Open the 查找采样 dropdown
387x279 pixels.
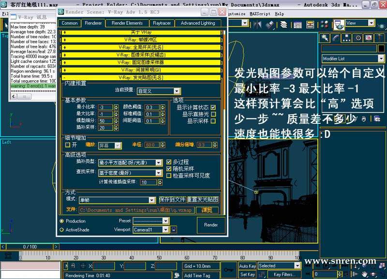pos(130,173)
